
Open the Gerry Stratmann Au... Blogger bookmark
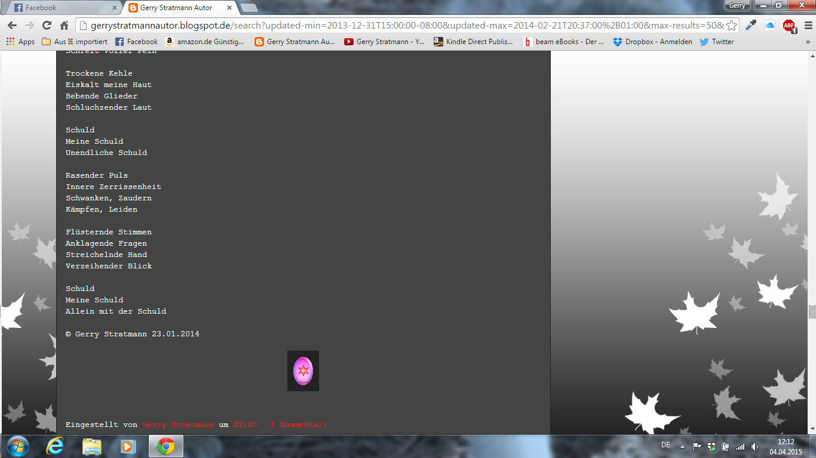[x=295, y=42]
